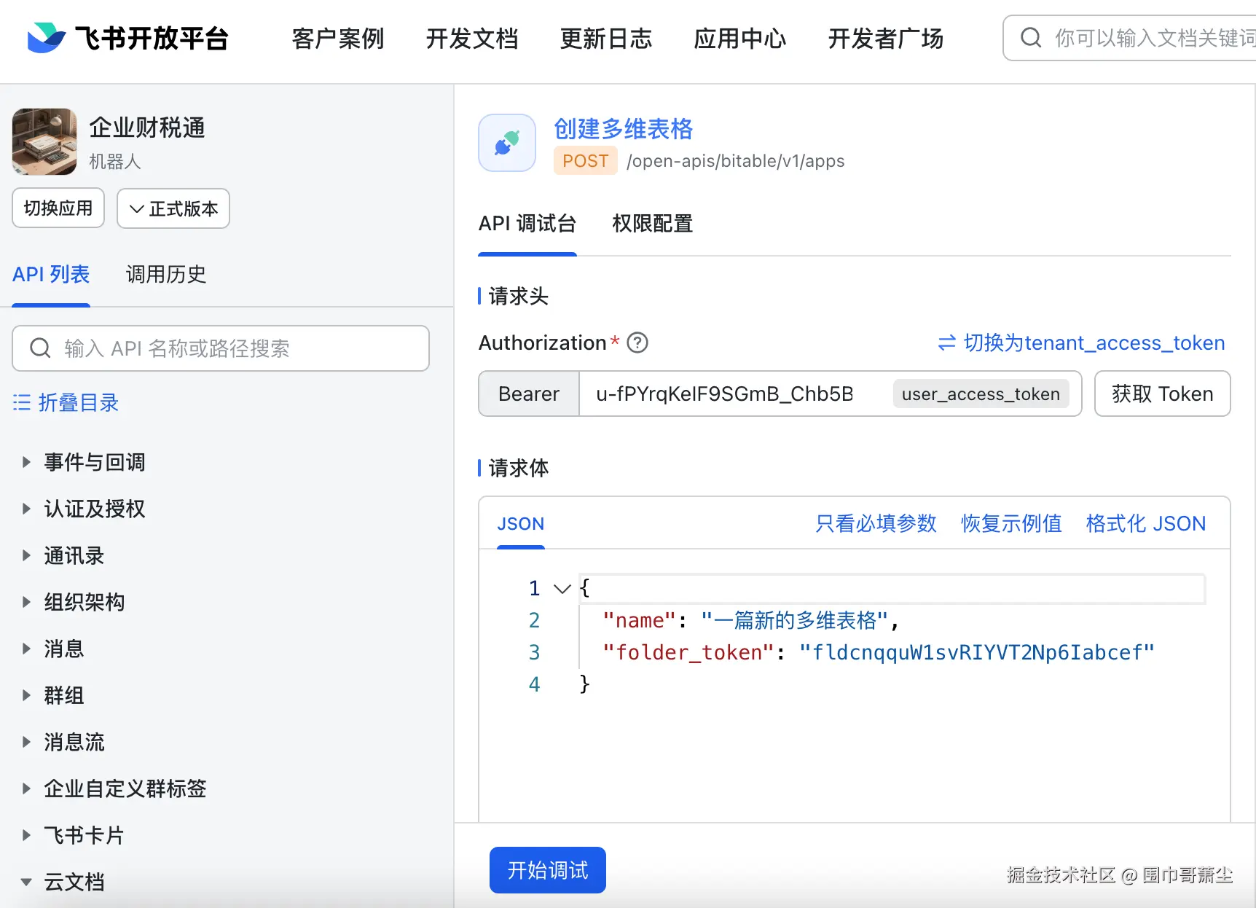Click the 飞书开放平台 logo
Screen dimensions: 1256x908
[x=127, y=38]
